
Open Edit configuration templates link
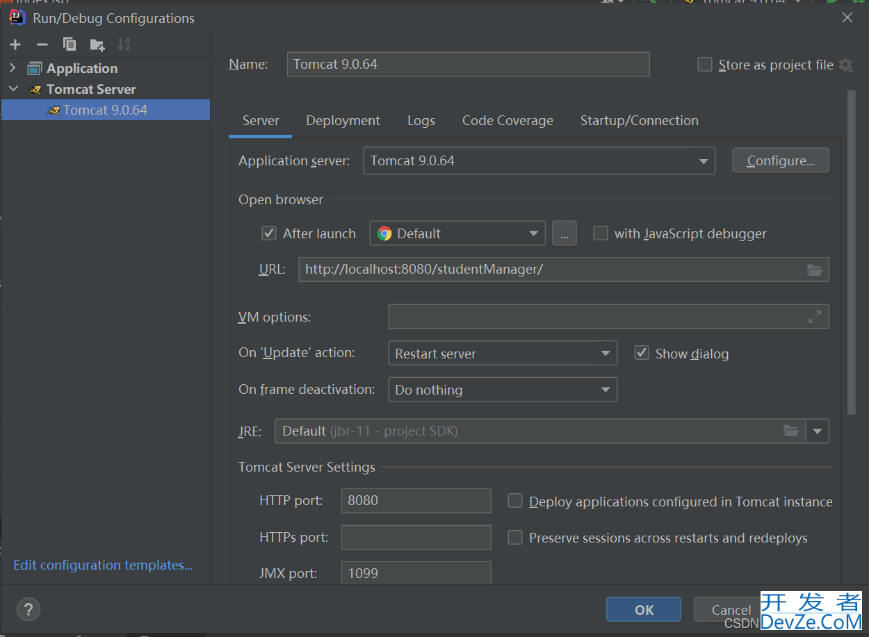click(x=103, y=565)
